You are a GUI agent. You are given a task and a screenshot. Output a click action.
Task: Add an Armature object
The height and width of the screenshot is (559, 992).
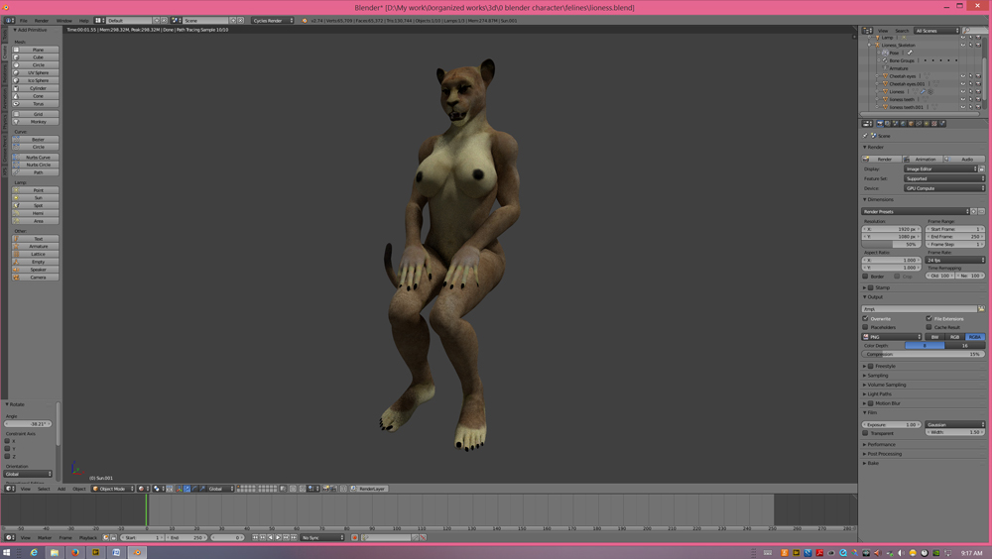click(38, 247)
